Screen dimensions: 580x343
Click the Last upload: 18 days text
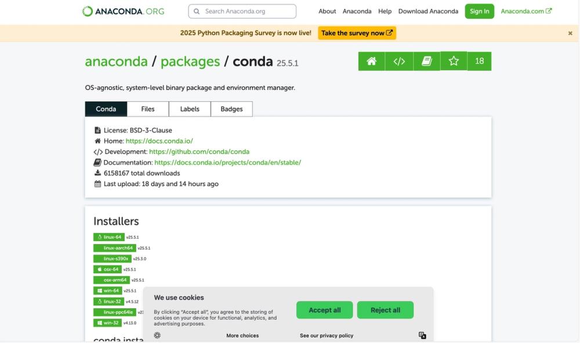tap(161, 184)
